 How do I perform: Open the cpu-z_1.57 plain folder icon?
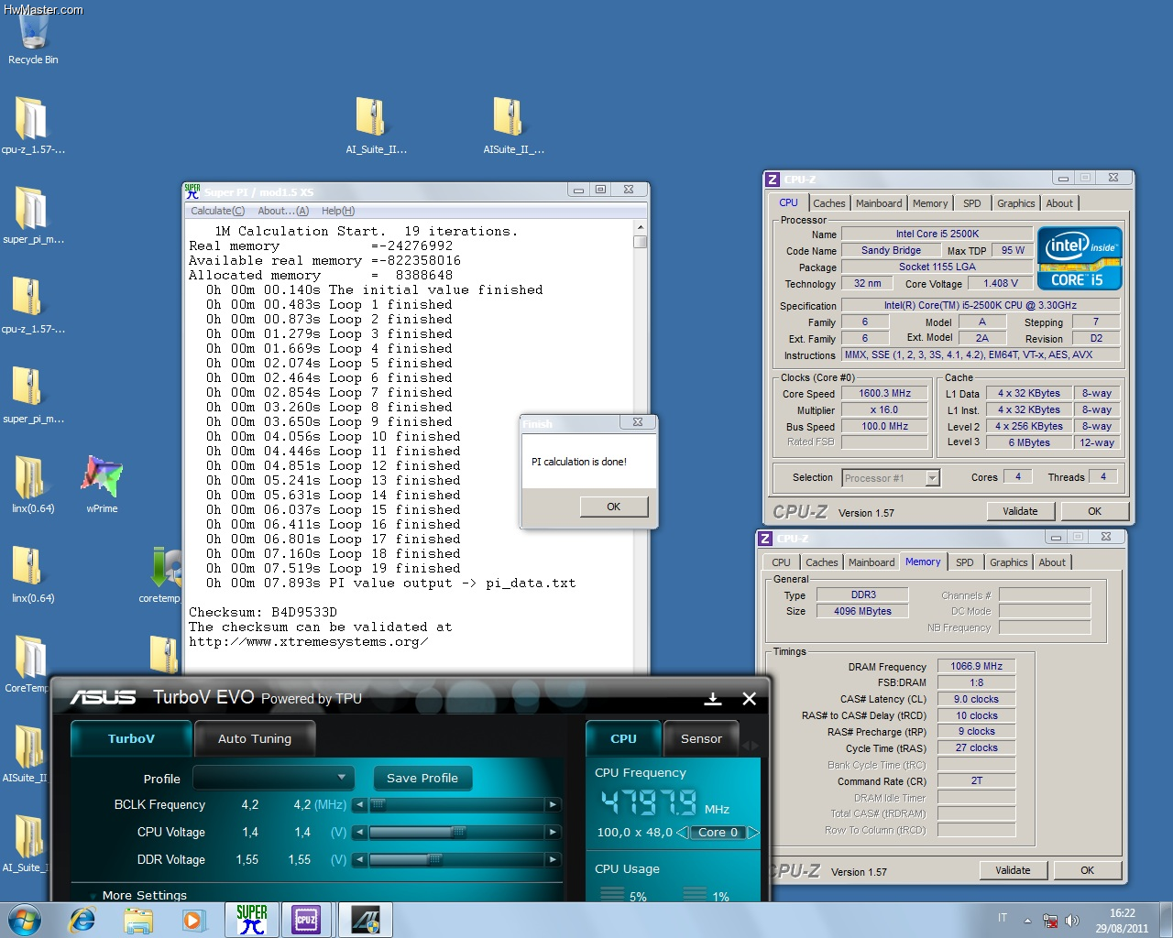coord(33,125)
